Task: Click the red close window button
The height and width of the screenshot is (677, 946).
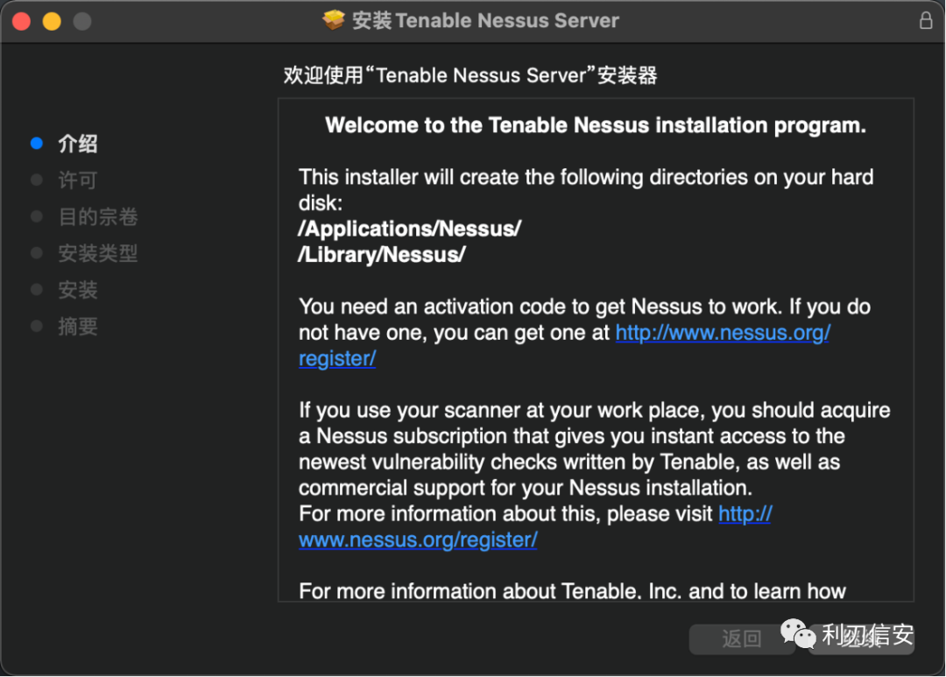Action: click(22, 21)
